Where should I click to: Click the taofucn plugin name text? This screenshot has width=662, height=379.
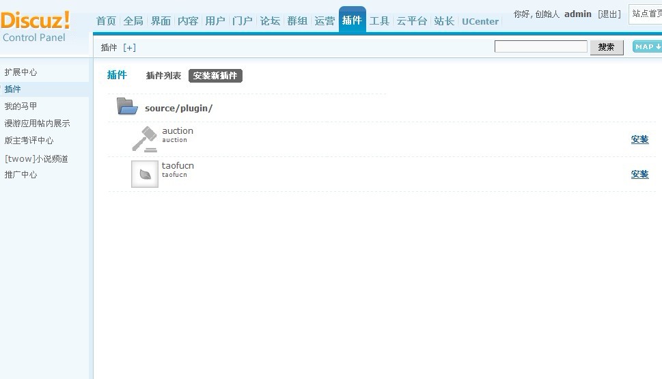click(x=178, y=165)
